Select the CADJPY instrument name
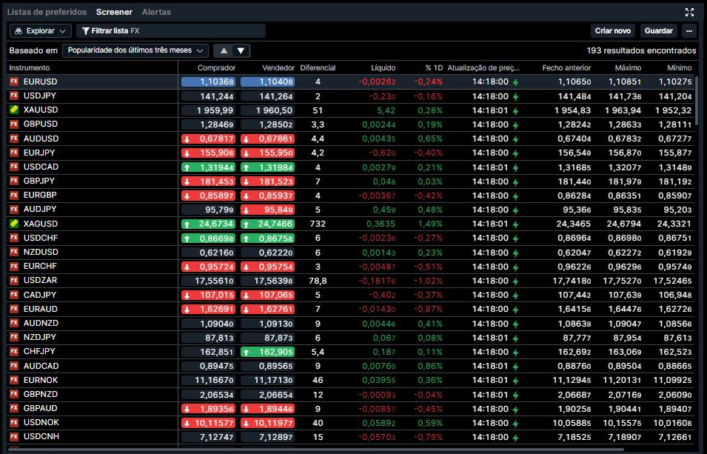 [x=40, y=295]
